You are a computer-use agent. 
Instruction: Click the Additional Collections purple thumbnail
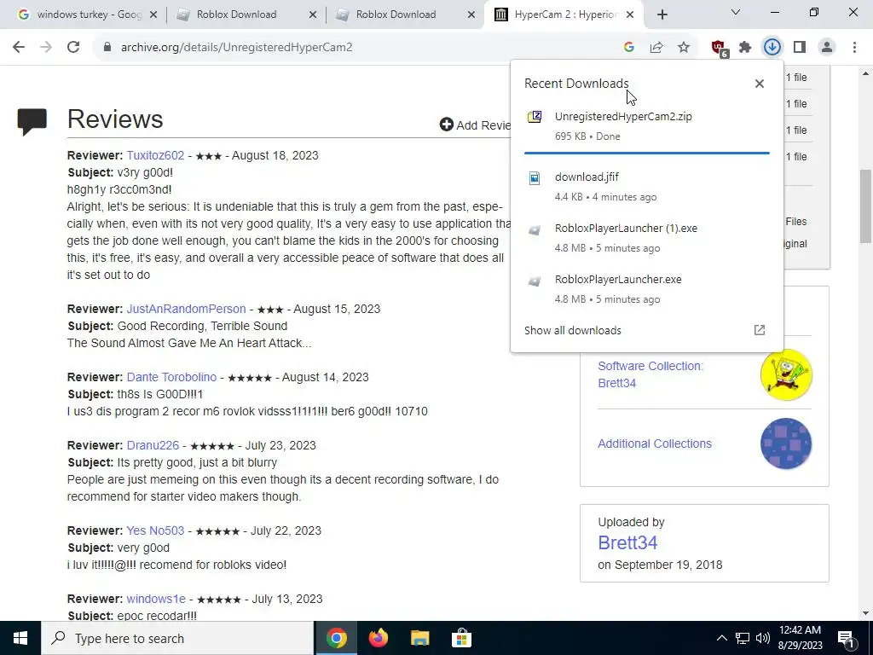coord(786,443)
